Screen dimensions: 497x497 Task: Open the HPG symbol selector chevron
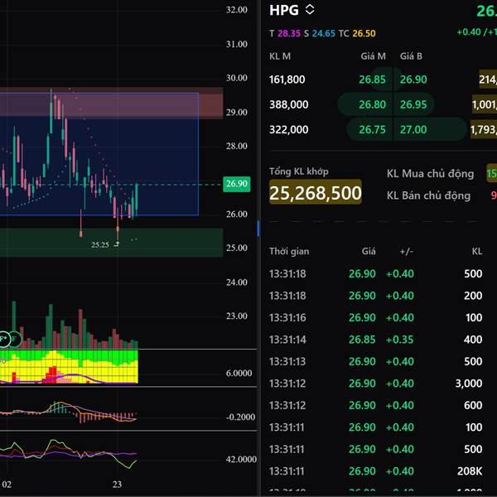pyautogui.click(x=310, y=10)
